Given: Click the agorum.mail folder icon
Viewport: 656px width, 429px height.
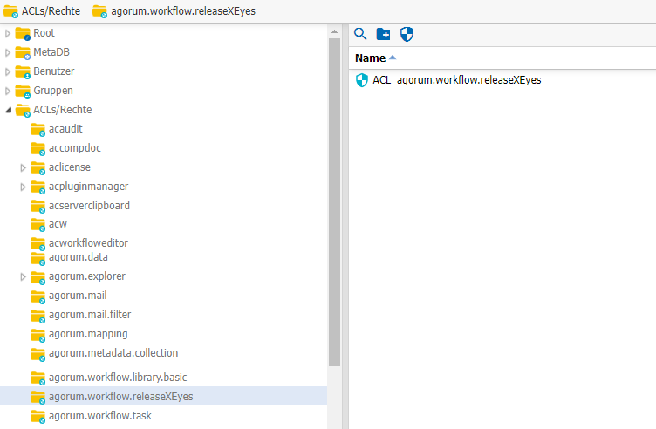Looking at the screenshot, I should 38,296.
